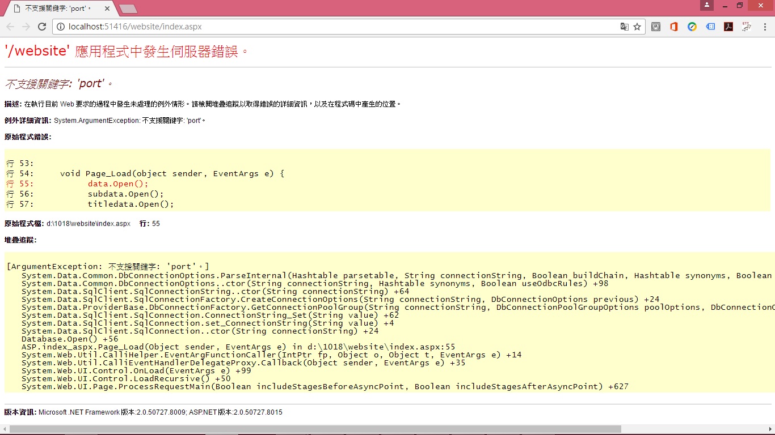Click the Google Translate icon in the address bar

(625, 27)
